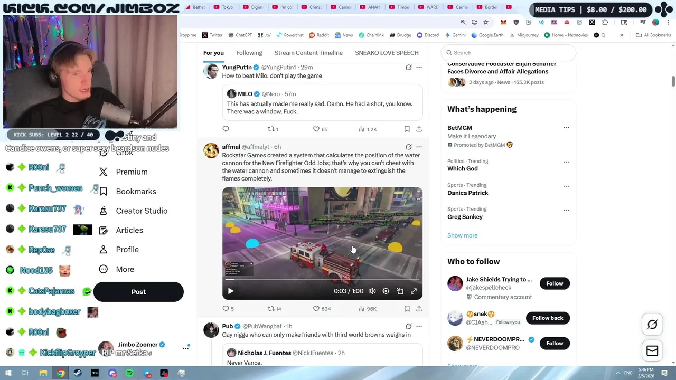This screenshot has height=380, width=676.
Task: Open Bookmarks in sidebar
Action: click(x=128, y=192)
